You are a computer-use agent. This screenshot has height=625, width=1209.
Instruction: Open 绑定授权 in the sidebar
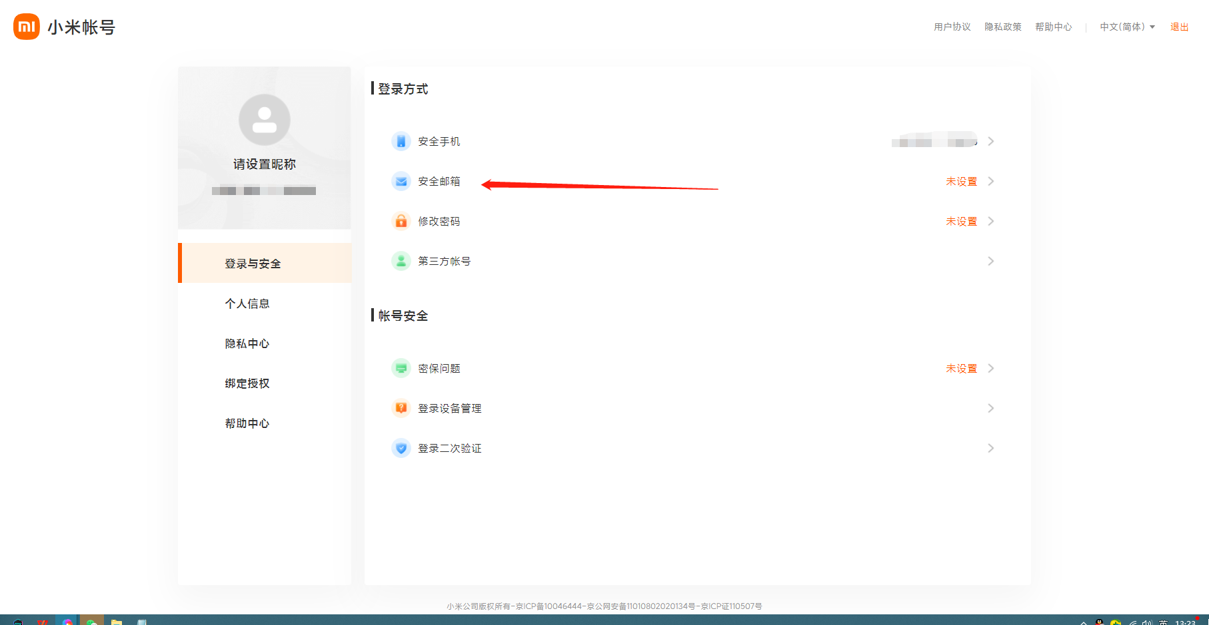[247, 383]
